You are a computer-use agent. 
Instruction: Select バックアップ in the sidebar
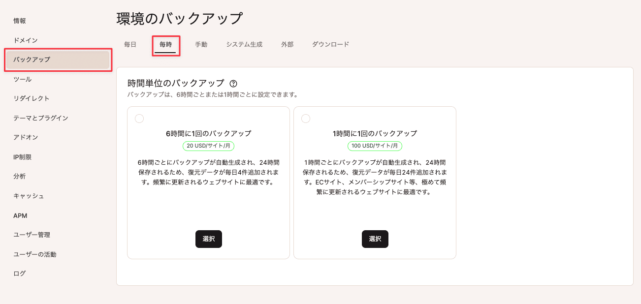[x=32, y=60]
